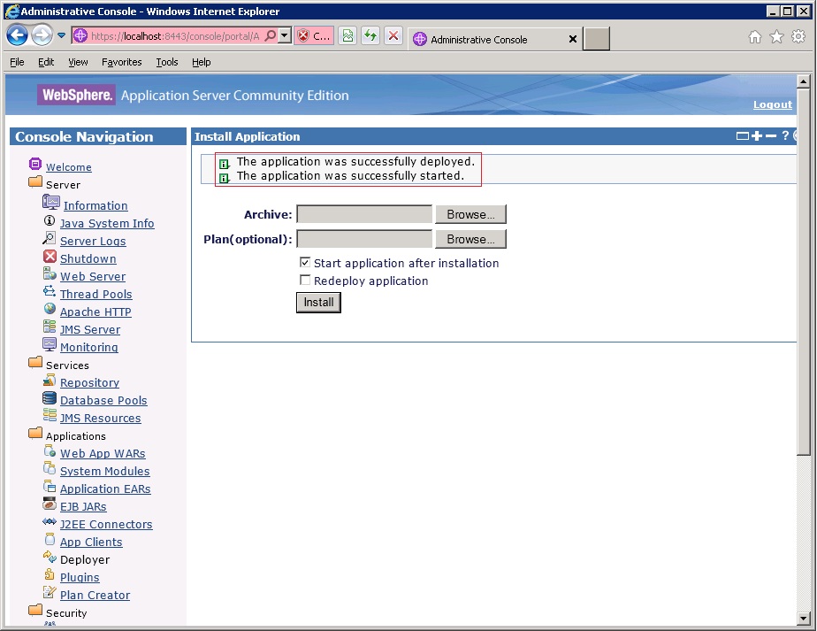
Task: Collapse the Server folder in navigation
Action: (35, 182)
